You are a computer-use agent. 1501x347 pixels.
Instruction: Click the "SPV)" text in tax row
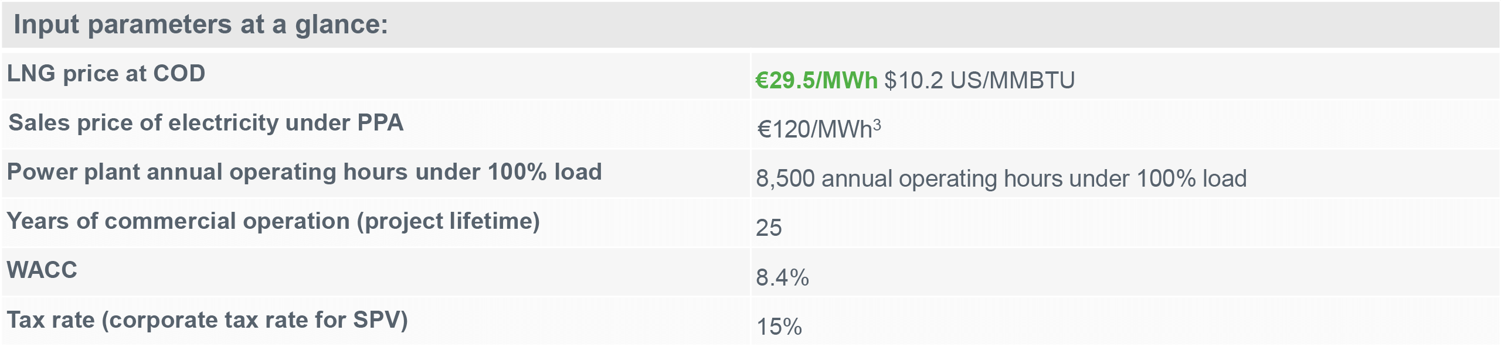pyautogui.click(x=380, y=320)
